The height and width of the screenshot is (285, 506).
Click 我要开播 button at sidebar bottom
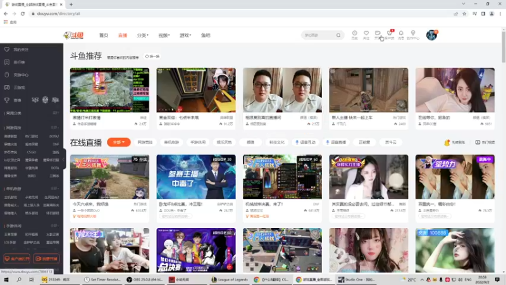pyautogui.click(x=46, y=258)
